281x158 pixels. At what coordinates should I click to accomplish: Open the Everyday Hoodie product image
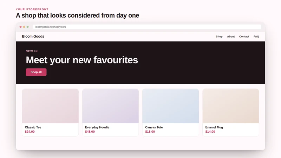coord(110,106)
